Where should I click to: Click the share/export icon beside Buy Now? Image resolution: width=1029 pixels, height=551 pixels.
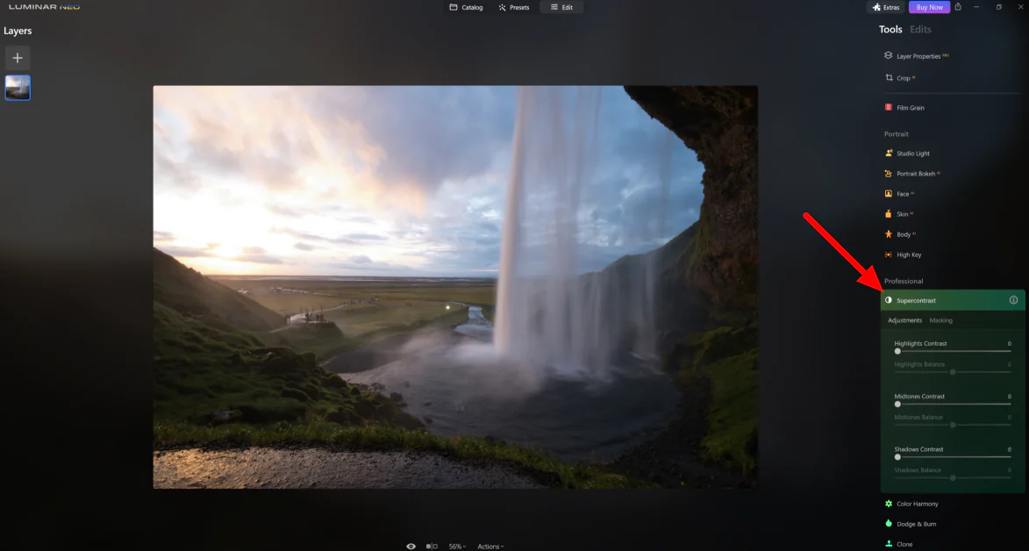(x=958, y=7)
